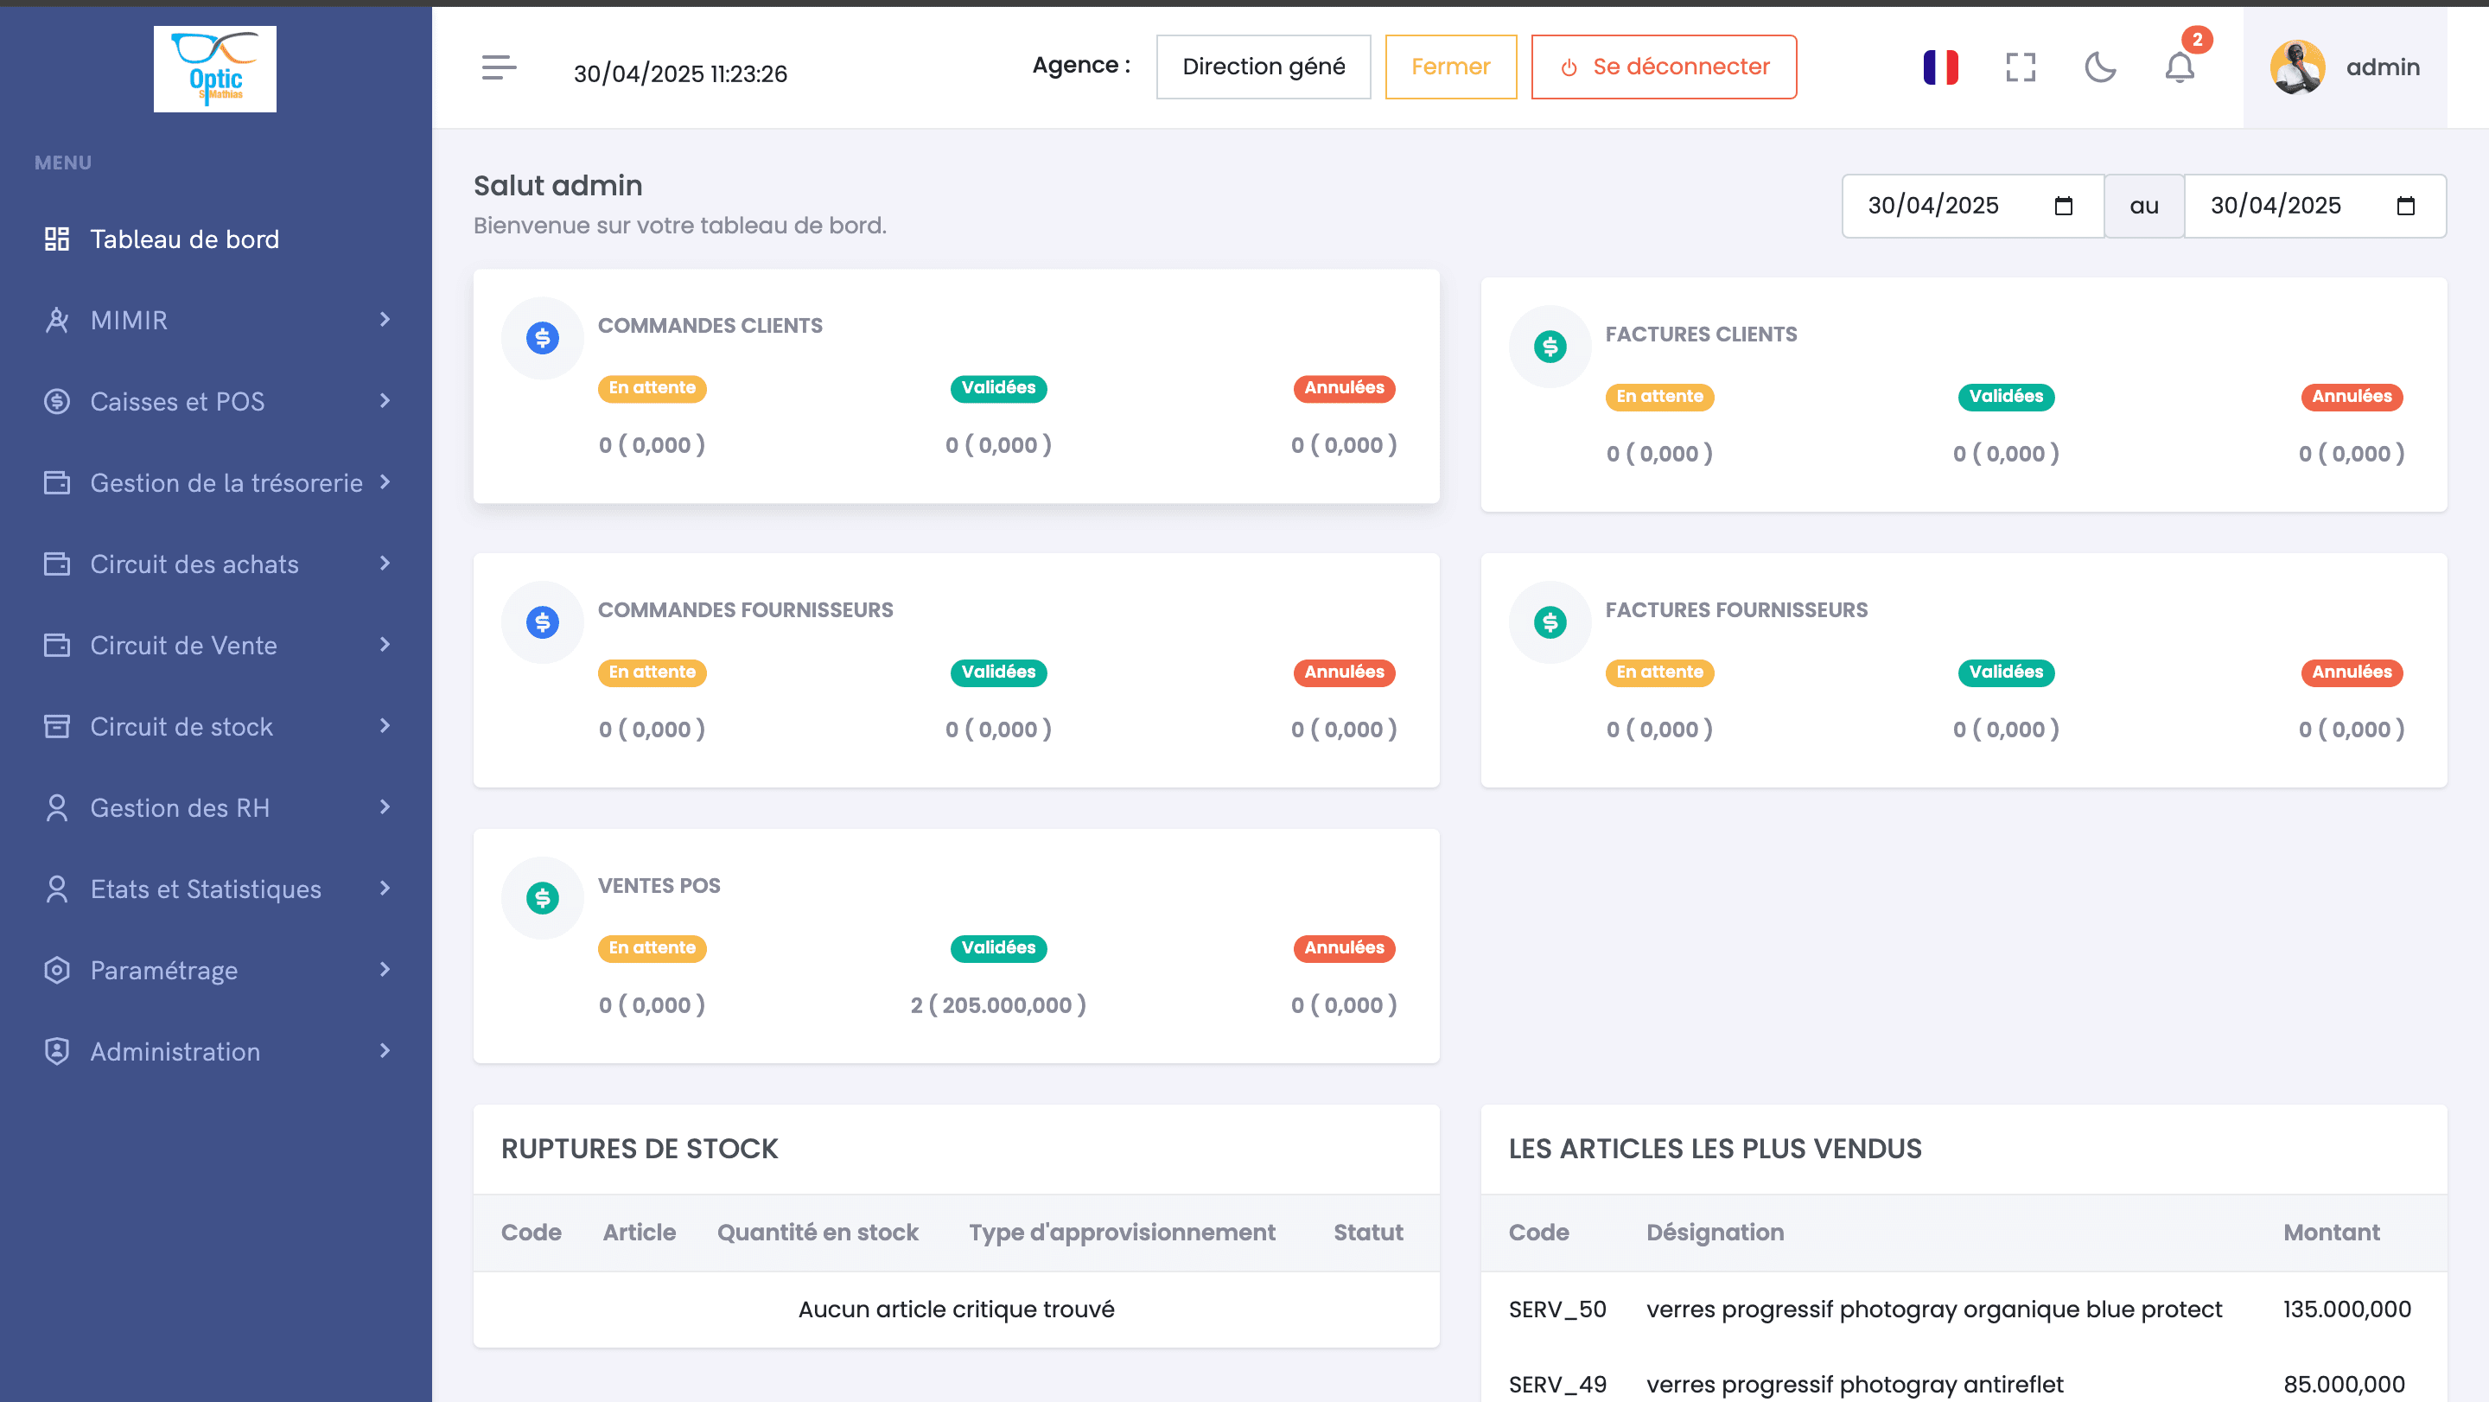This screenshot has width=2489, height=1402.
Task: Click the Etats et Statistiques person icon
Action: [x=57, y=888]
